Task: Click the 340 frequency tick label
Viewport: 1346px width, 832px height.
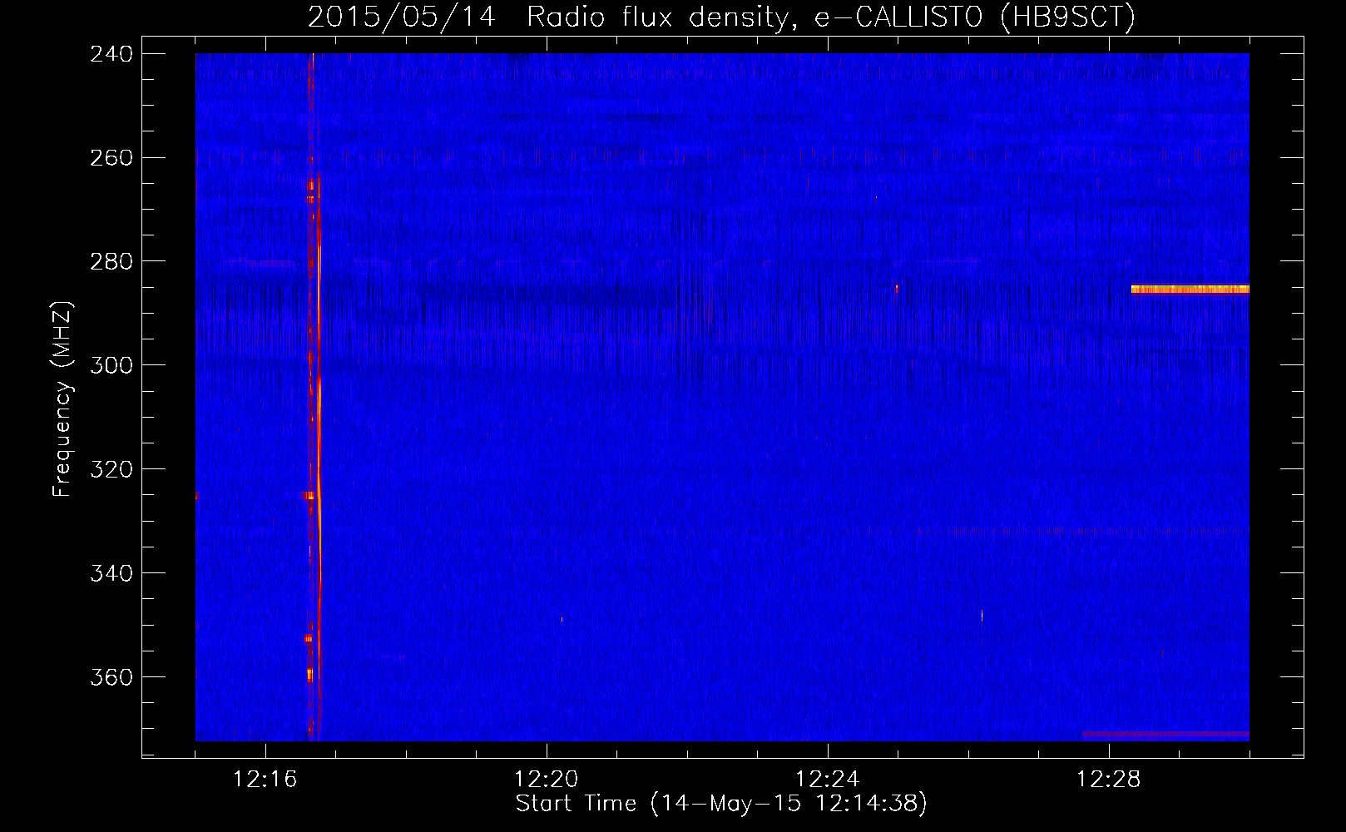Action: tap(111, 574)
